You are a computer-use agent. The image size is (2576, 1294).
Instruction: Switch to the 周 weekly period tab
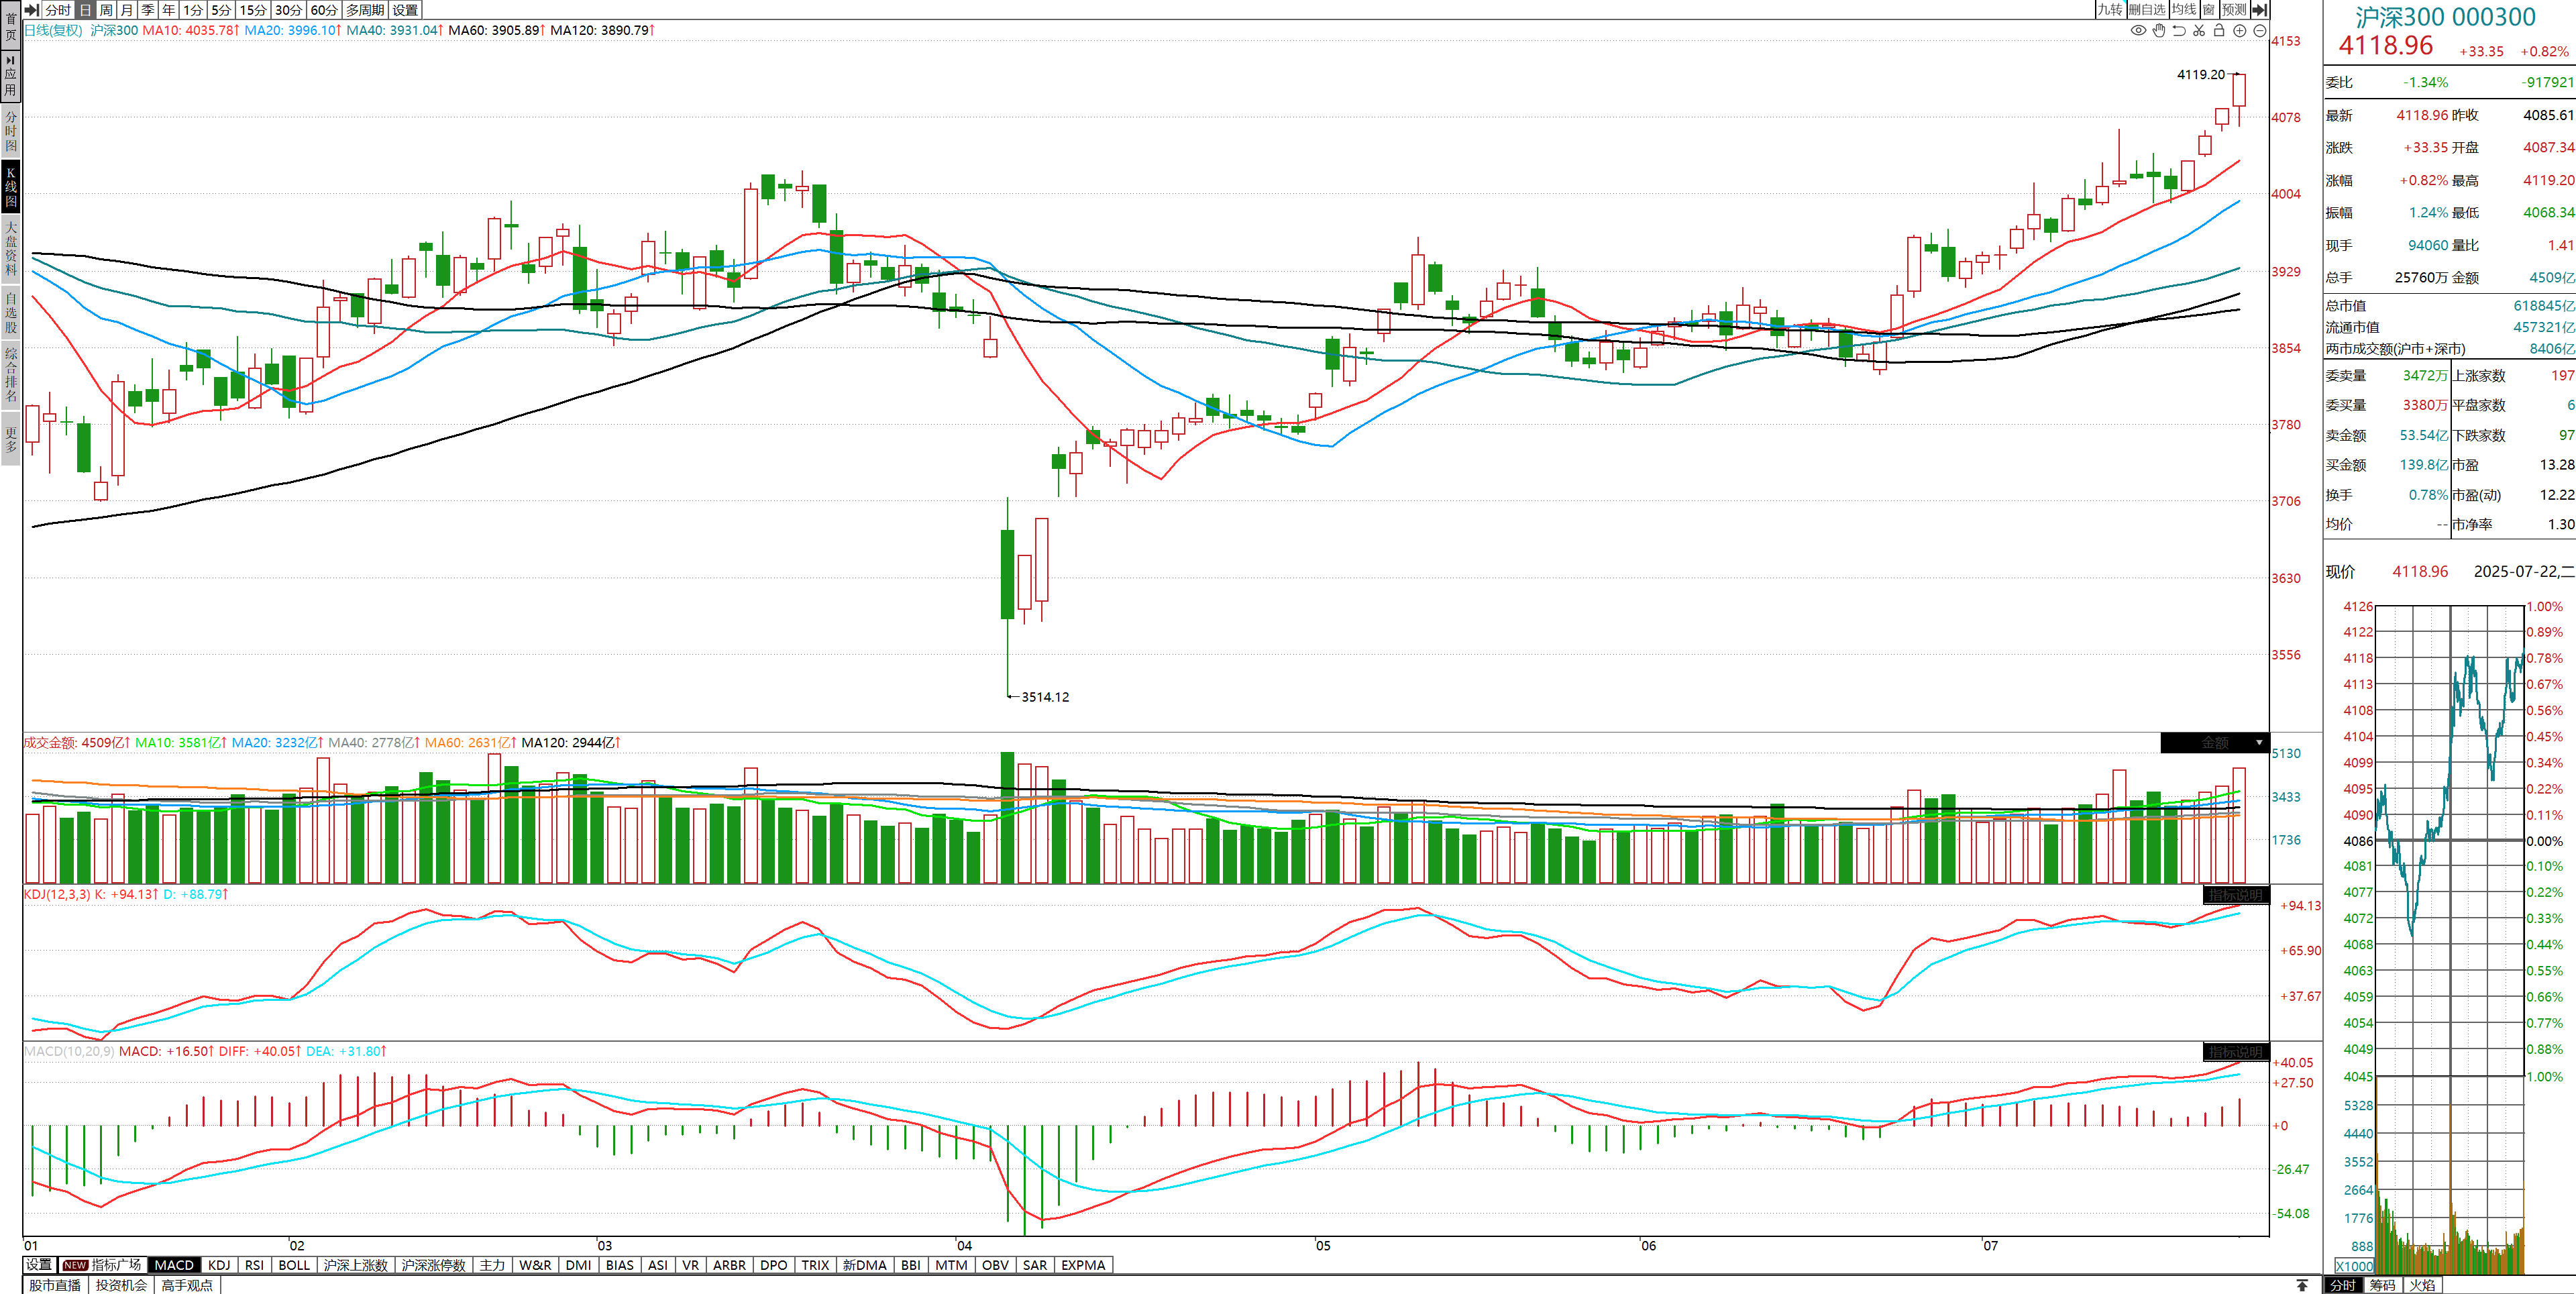[106, 10]
